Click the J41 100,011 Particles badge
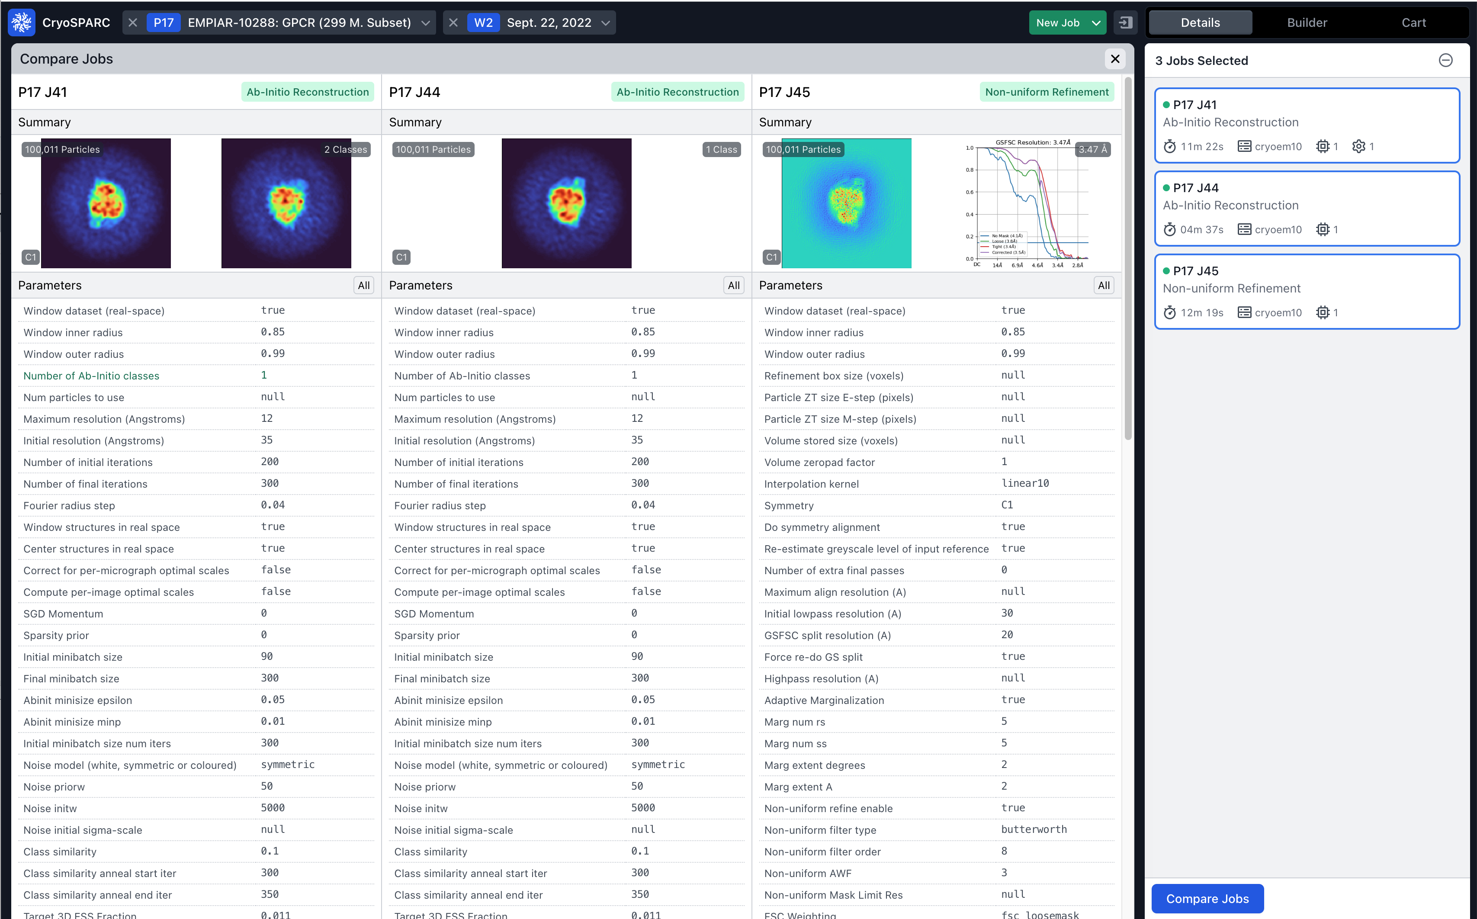Screen dimensions: 1477x919 click(x=63, y=150)
